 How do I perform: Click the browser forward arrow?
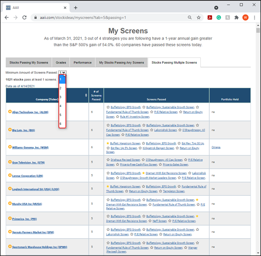(x=15, y=17)
